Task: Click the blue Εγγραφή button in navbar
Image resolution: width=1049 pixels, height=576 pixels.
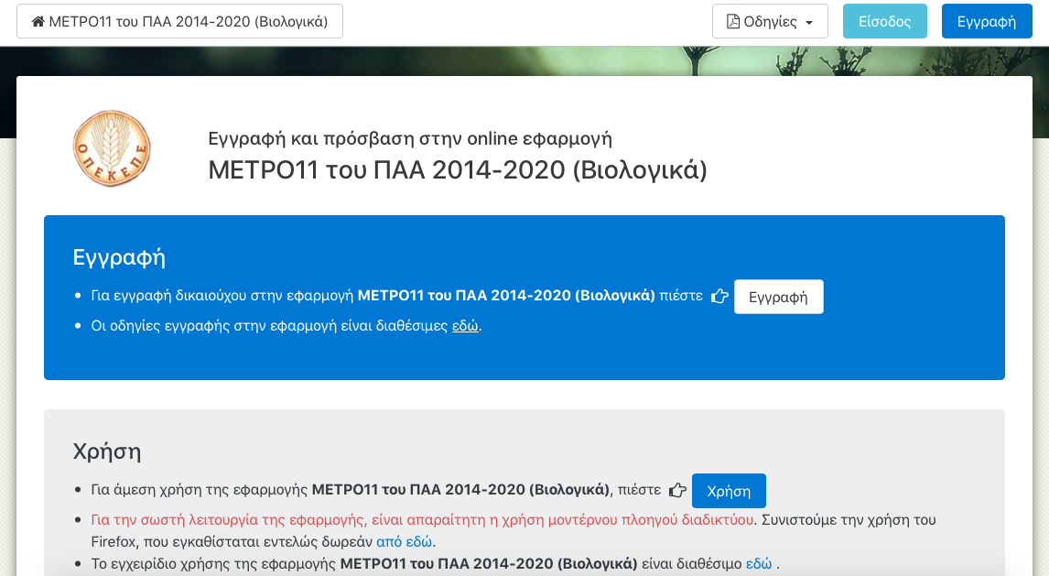Action: click(x=987, y=21)
